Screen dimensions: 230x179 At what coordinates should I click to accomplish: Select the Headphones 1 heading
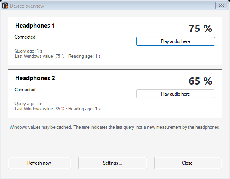pos(35,26)
